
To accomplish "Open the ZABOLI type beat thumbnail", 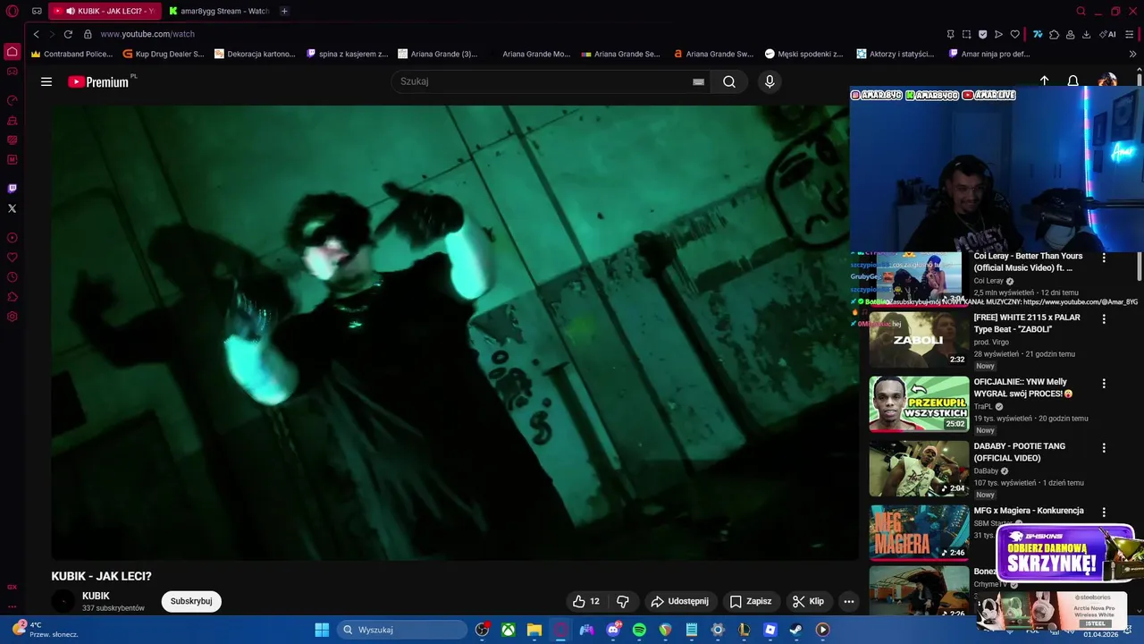I will 919,339.
